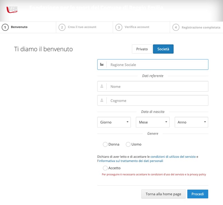Open condizioni di utilizzo del servizio link
The height and width of the screenshot is (205, 223).
(x=173, y=157)
